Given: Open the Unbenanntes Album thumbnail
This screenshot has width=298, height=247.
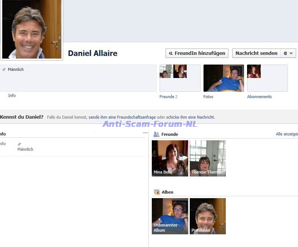Looking at the screenshot, I should (x=170, y=216).
